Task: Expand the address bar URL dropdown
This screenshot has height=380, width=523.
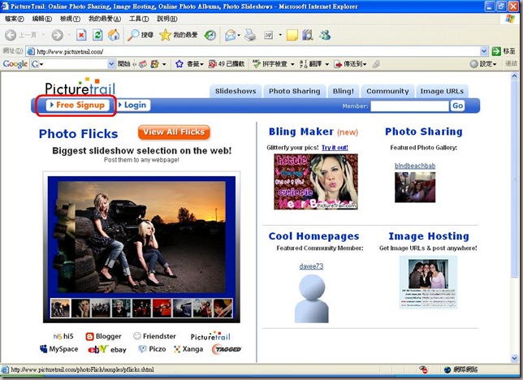Action: 484,51
